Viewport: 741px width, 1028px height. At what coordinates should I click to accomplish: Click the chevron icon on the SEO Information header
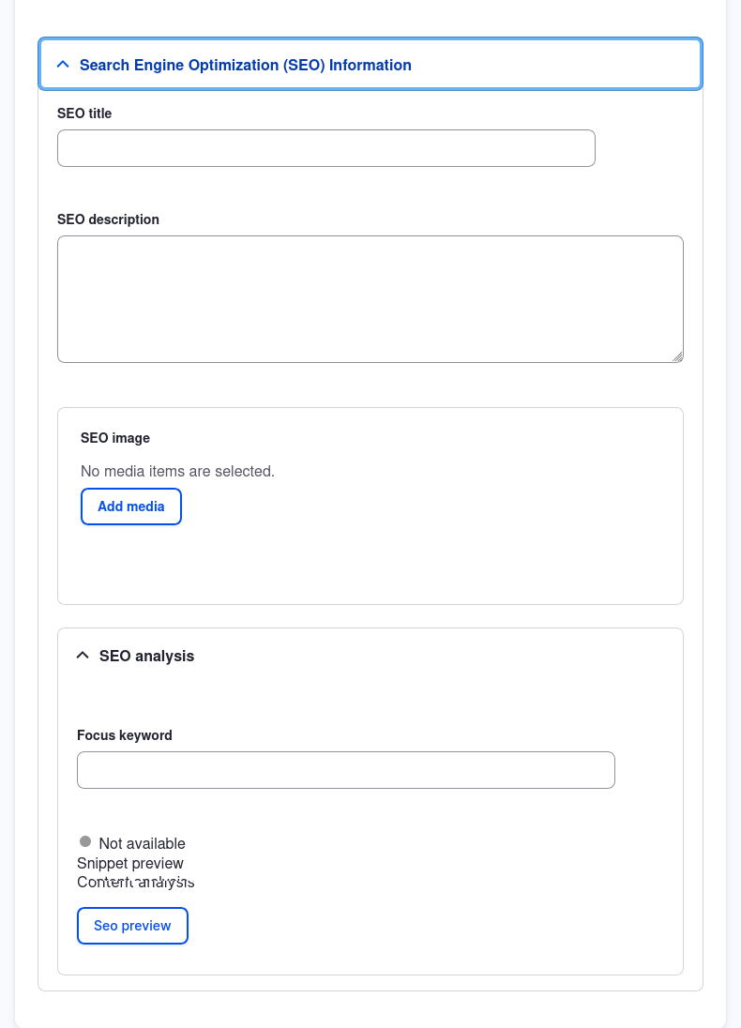coord(62,64)
